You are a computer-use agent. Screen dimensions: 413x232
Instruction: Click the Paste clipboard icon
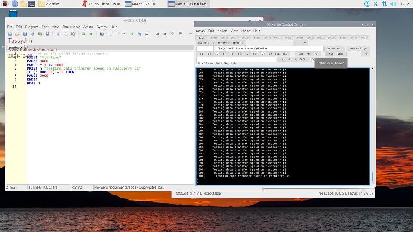73,34
